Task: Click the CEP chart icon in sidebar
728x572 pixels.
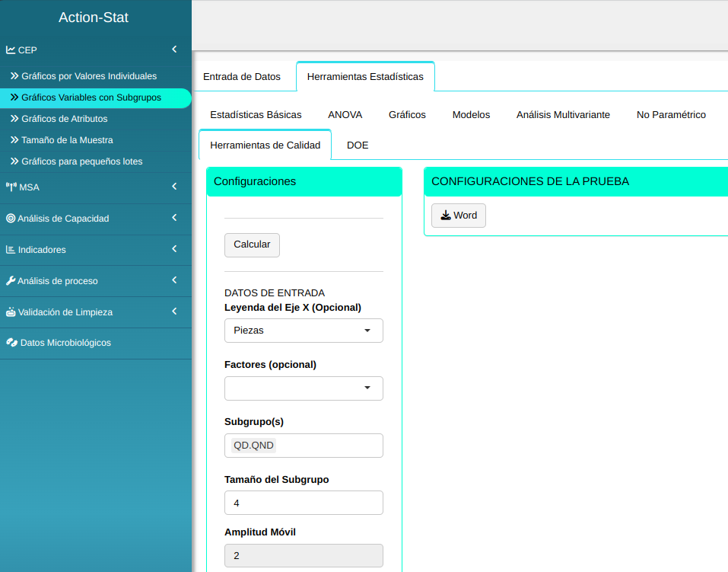Action: pos(11,50)
